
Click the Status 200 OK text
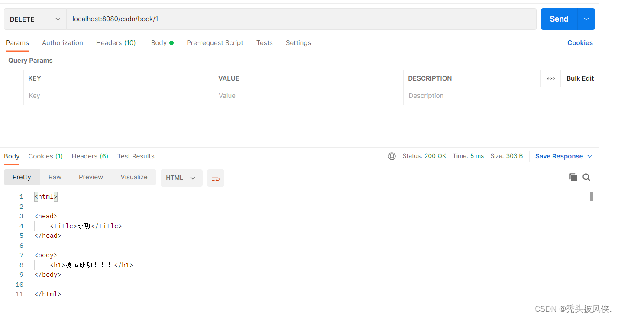click(x=424, y=156)
